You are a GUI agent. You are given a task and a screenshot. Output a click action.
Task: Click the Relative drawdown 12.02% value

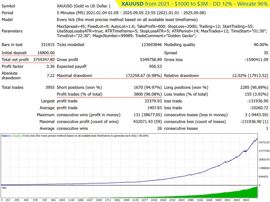pyautogui.click(x=250, y=75)
